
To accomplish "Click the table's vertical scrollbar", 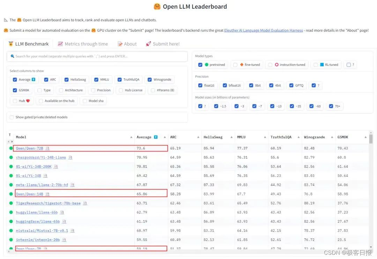I will (371, 139).
